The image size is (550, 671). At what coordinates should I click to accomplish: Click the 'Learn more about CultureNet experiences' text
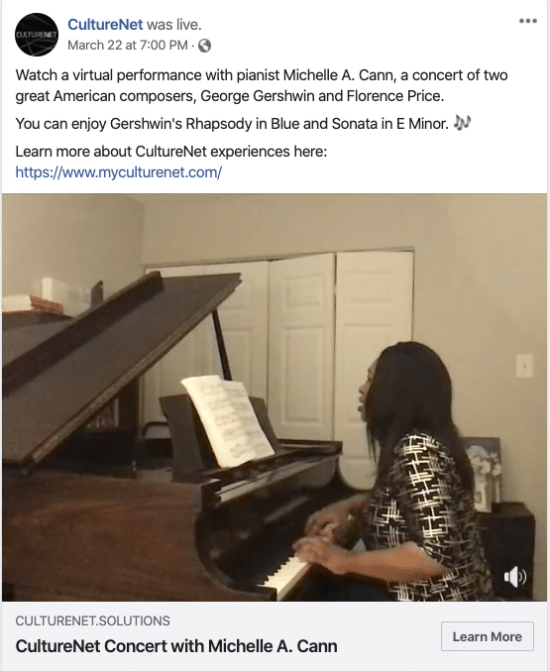point(171,152)
